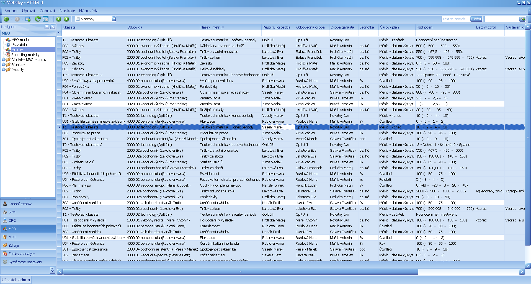Viewport: 531px width, 284px height.
Task: Sort by the Odpovídá column header
Action: point(163,27)
